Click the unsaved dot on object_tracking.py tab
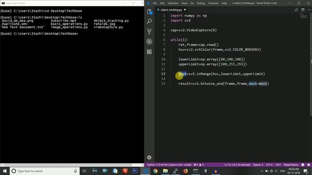Screen dimensions: 312x175 [185, 10]
